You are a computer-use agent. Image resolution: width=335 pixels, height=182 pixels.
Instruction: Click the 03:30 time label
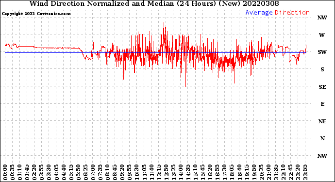coord(49,172)
